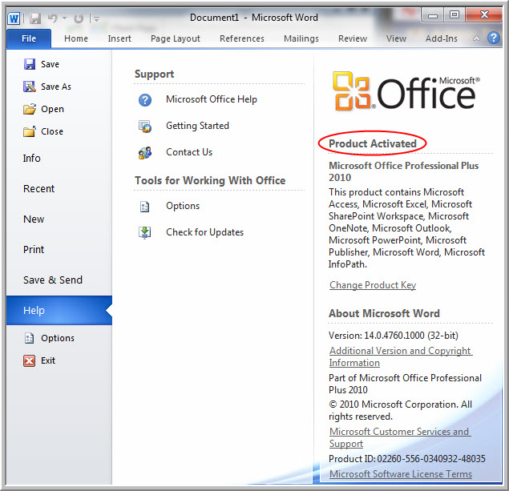Click Options label in the left sidebar
The width and height of the screenshot is (509, 491).
pos(58,338)
